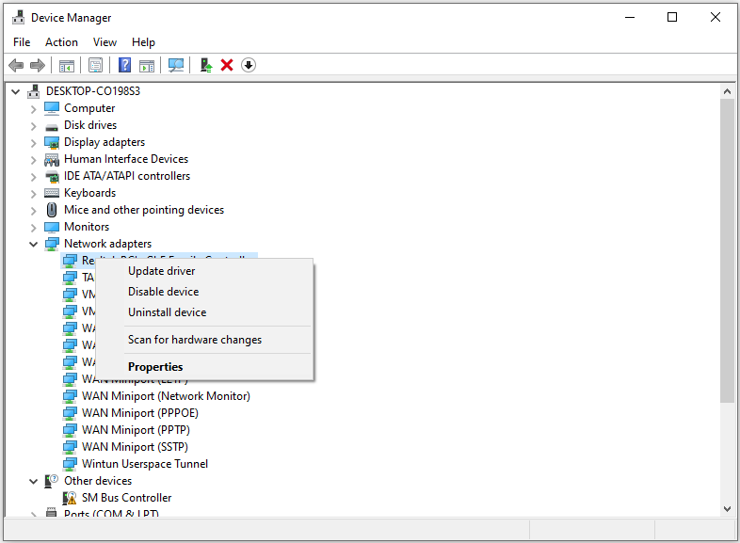The width and height of the screenshot is (740, 543).
Task: Click the IDE ATA/ATAPI controllers icon
Action: 52,176
